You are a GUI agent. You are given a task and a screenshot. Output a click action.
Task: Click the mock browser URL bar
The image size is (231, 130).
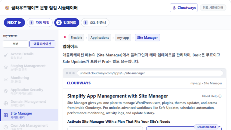click(150, 73)
